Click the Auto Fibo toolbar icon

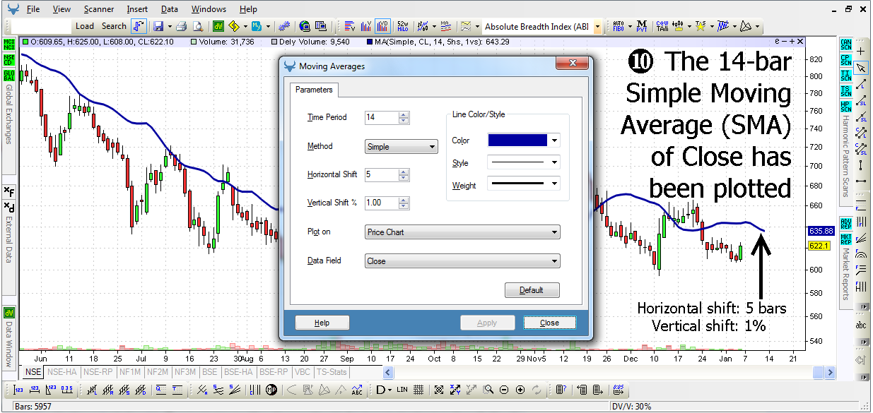click(618, 26)
